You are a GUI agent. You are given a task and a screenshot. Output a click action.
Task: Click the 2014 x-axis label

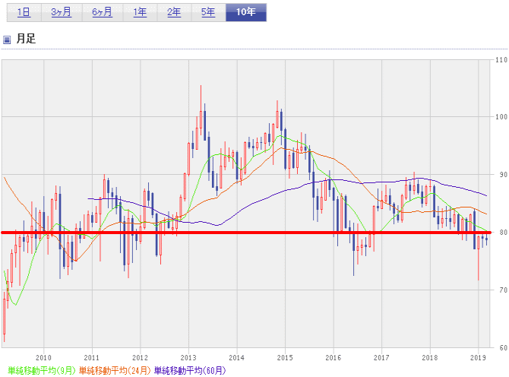point(236,357)
